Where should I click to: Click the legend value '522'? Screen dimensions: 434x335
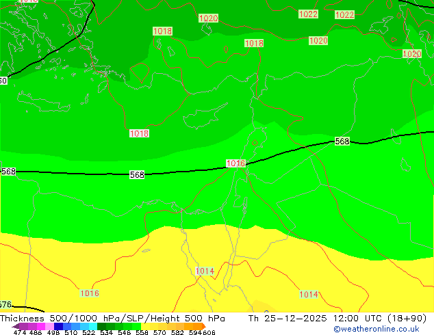coord(88,332)
